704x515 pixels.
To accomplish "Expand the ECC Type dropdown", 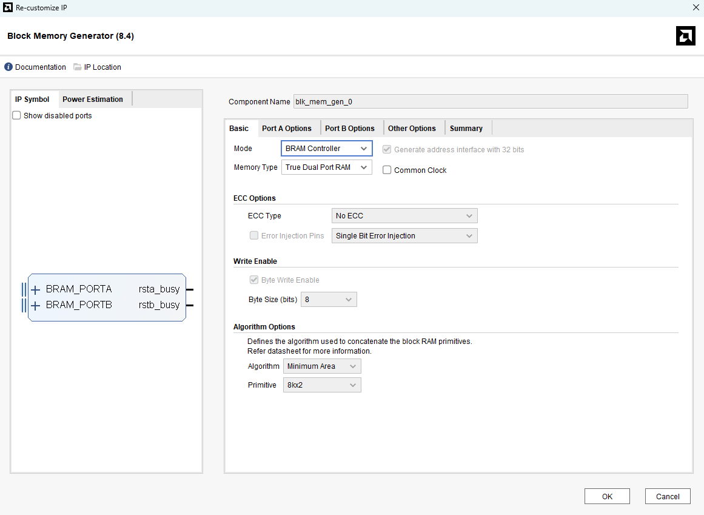I will pos(404,216).
